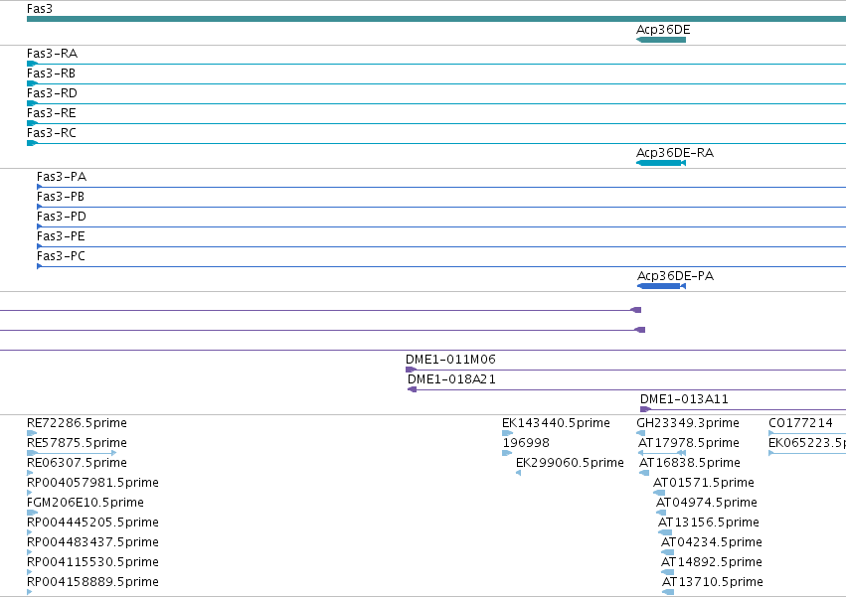Image resolution: width=846 pixels, height=597 pixels.
Task: Select clone DME1-018A21 label
Action: [x=451, y=379]
